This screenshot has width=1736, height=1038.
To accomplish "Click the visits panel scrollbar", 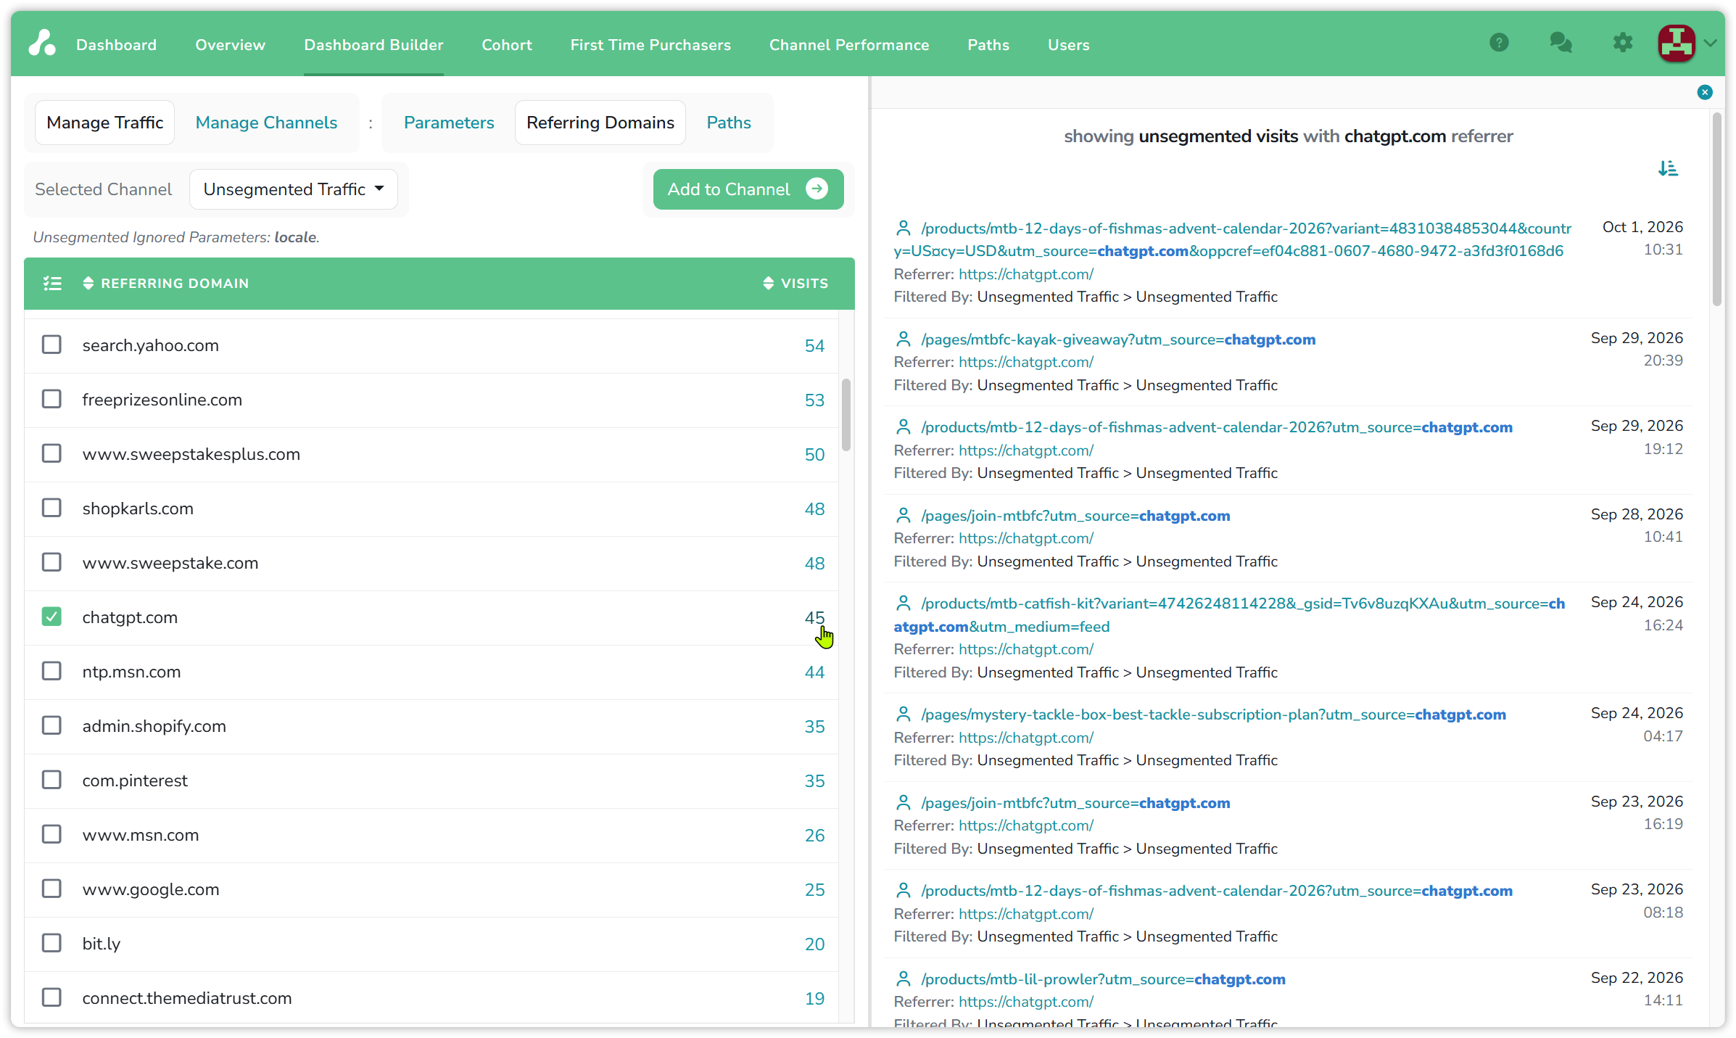I will 1716,209.
